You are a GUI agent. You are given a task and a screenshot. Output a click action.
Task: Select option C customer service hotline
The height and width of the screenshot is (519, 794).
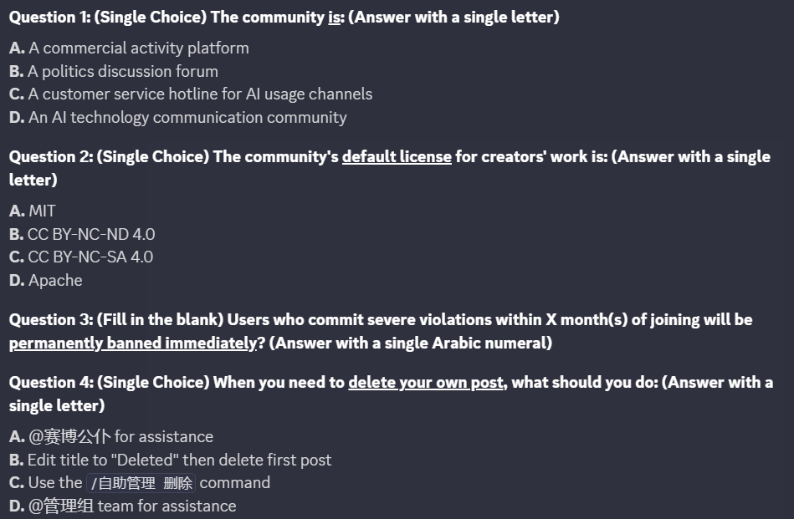(191, 94)
